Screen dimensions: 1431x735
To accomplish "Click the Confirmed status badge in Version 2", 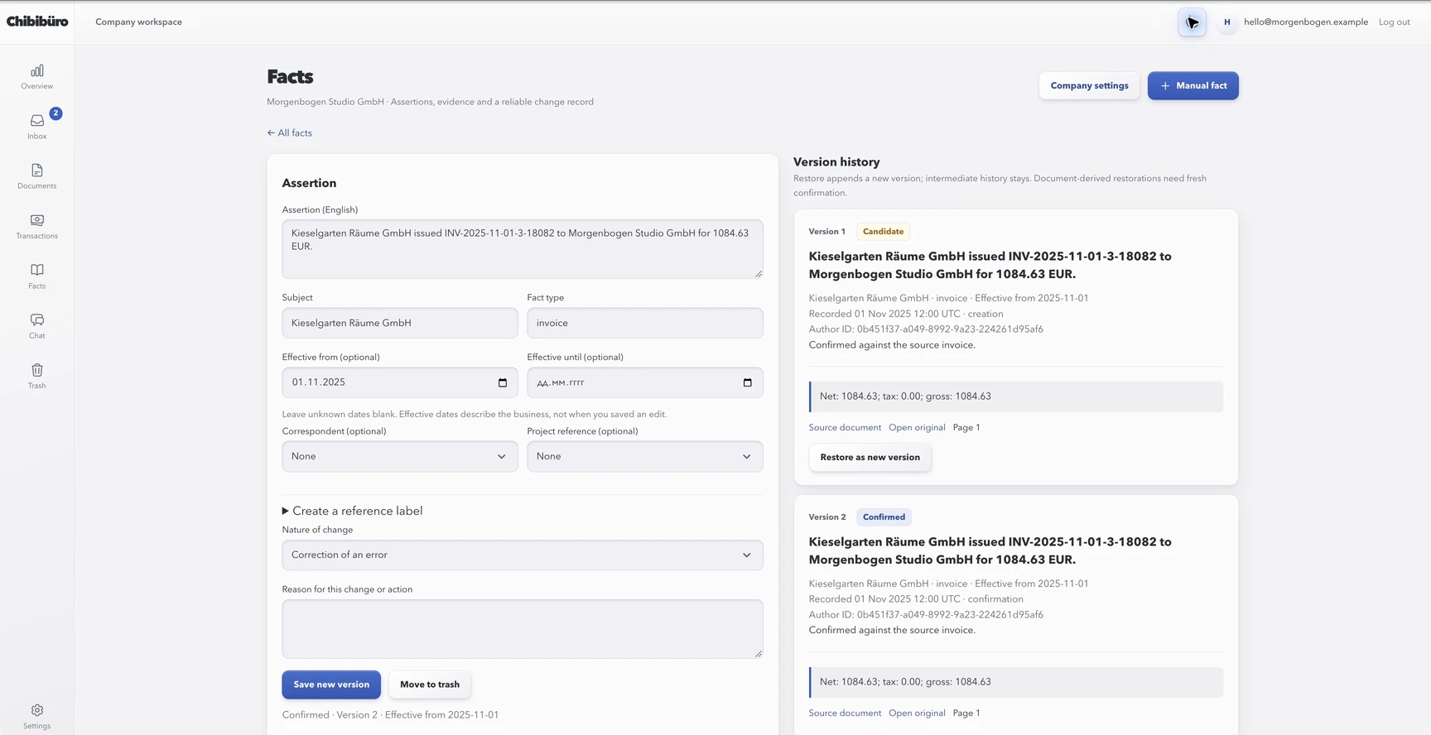I will pyautogui.click(x=884, y=517).
